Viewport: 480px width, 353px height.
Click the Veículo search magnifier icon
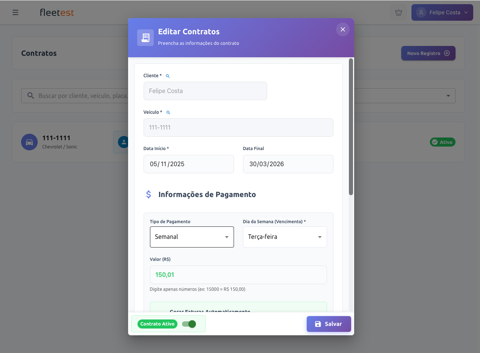click(168, 113)
